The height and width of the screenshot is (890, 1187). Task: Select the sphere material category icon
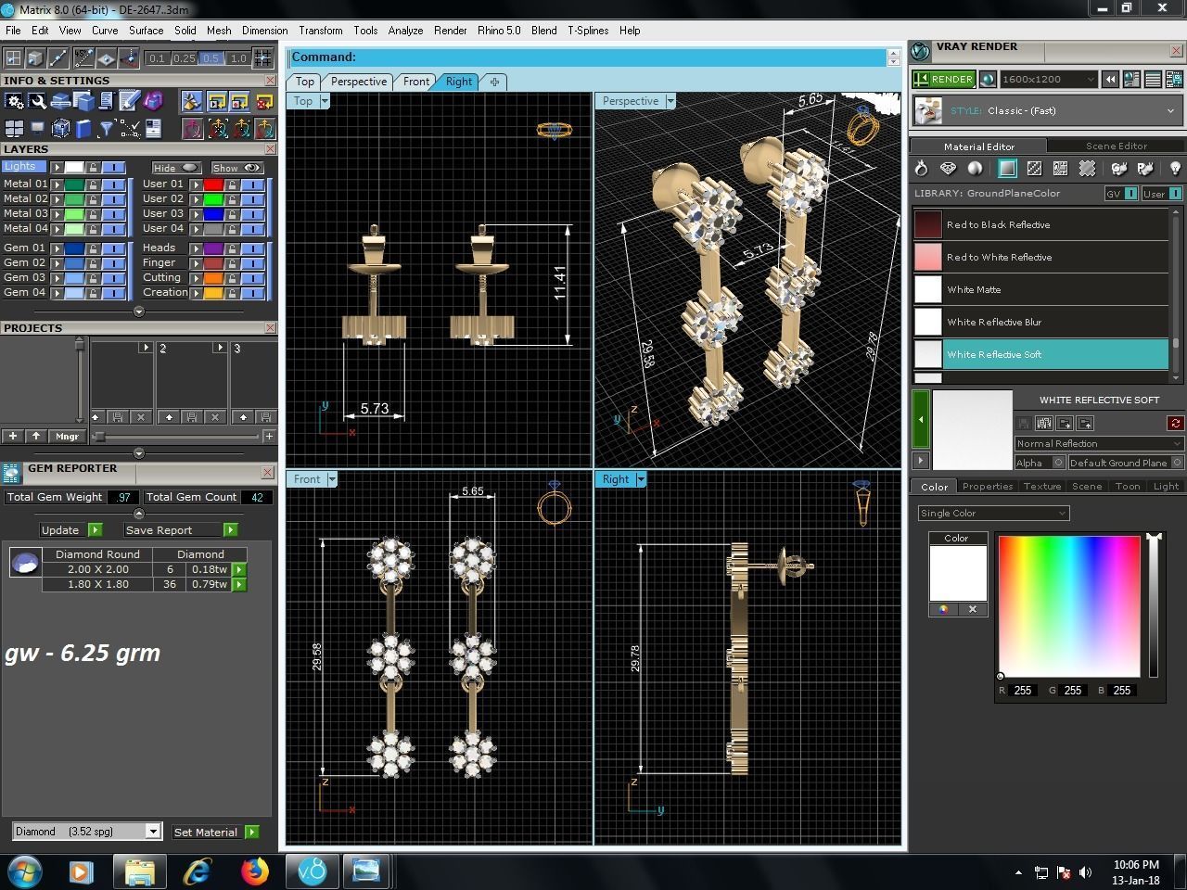click(975, 168)
